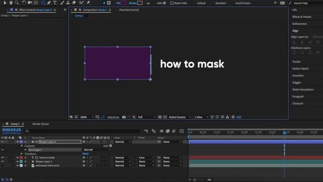323x182 pixels.
Task: Select the Pan Behind anchor point tool
Action: tap(36, 3)
